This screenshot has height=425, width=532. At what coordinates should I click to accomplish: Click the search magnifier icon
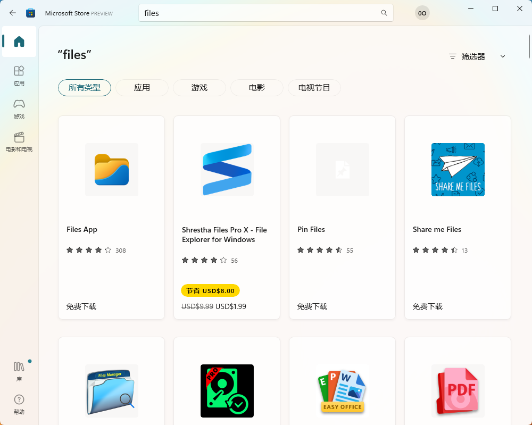384,13
